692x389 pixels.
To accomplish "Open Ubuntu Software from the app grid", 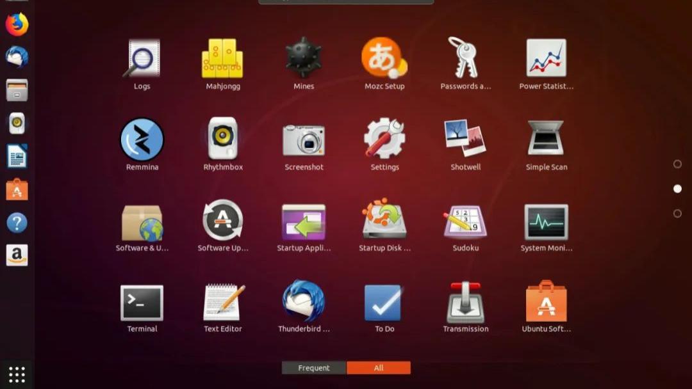I will [547, 308].
